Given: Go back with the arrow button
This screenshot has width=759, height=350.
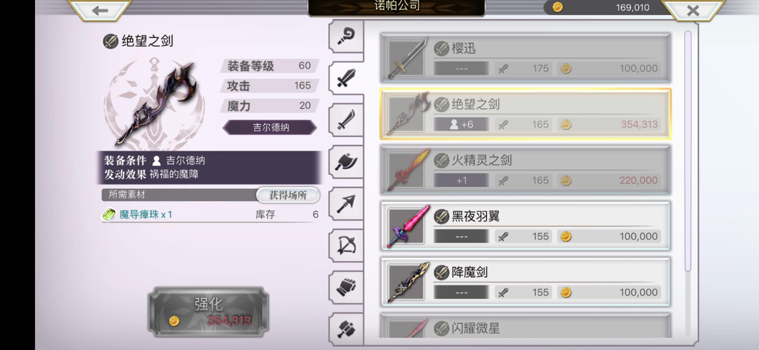Looking at the screenshot, I should point(100,10).
